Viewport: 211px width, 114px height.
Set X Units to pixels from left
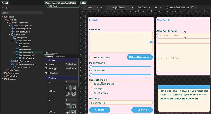click(x=68, y=88)
